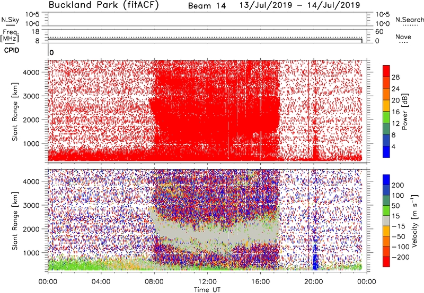Click the 10^0 tick beside N.Sky
Screen dimensions: 424x293
click(32, 24)
